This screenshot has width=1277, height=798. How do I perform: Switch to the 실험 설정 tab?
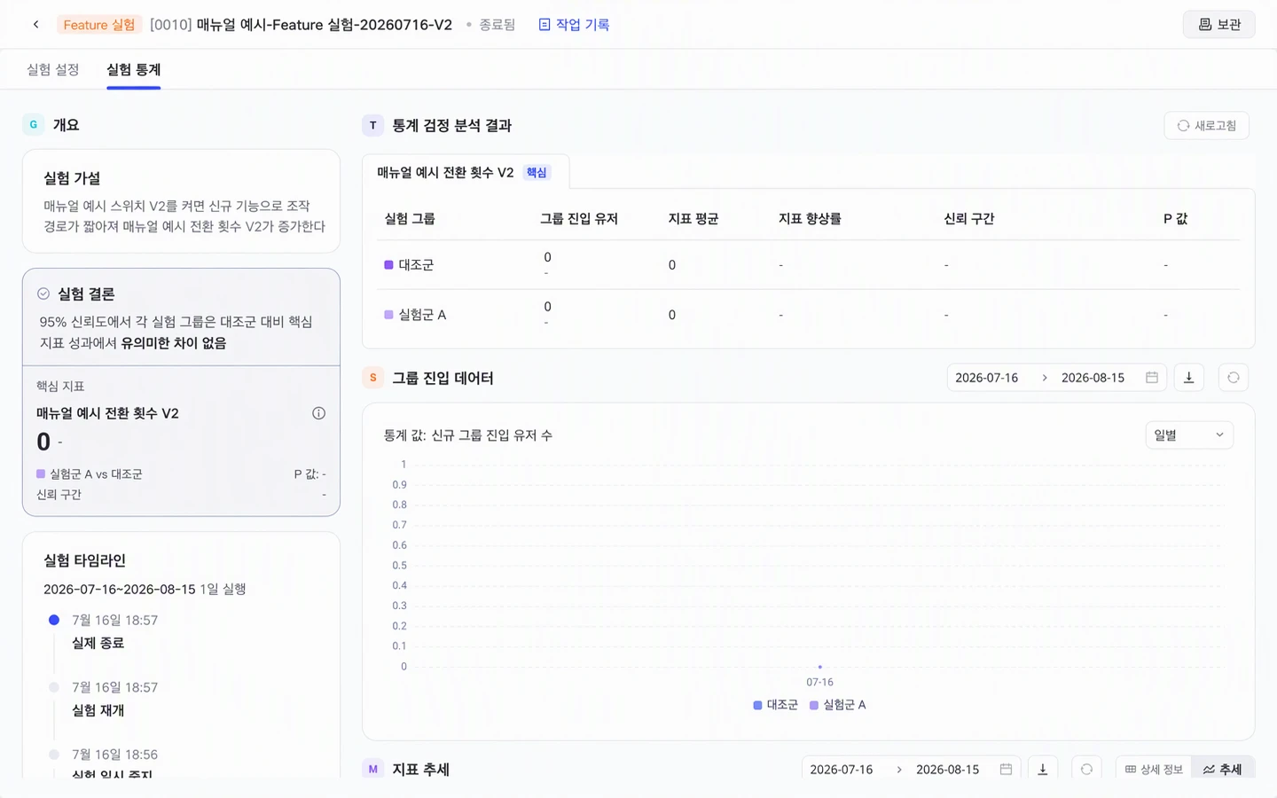pos(53,69)
